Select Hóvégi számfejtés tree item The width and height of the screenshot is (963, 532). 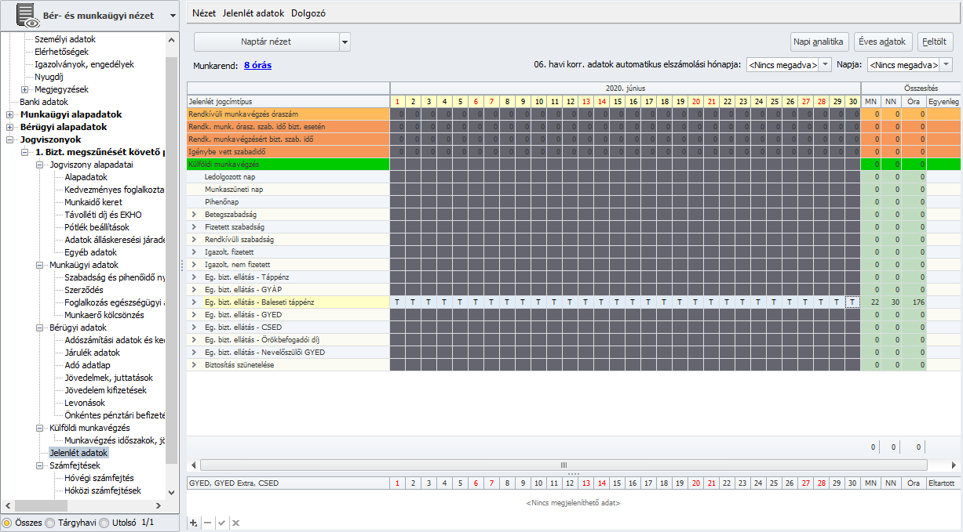coord(99,478)
